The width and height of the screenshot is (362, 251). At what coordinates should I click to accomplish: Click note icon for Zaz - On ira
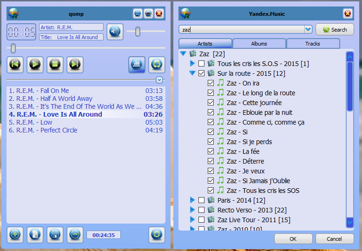click(x=220, y=83)
